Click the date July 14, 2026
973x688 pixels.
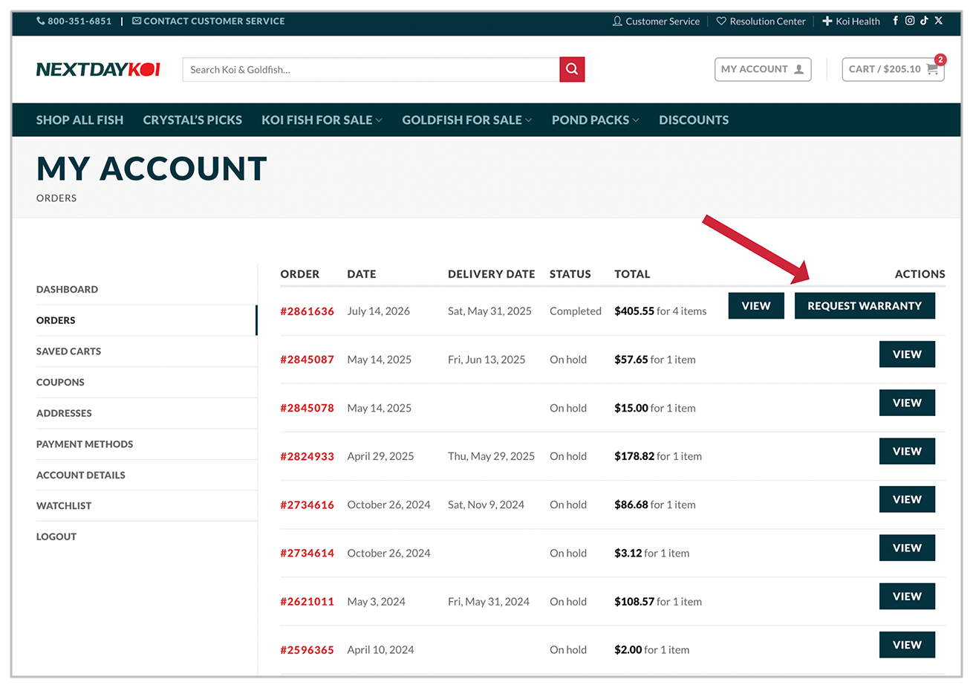click(378, 311)
